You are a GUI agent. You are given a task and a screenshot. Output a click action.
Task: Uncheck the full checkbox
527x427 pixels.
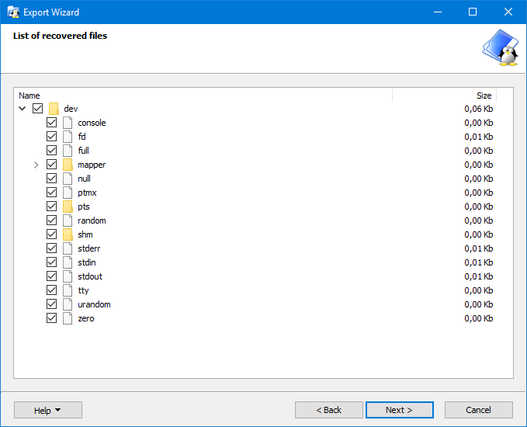51,151
